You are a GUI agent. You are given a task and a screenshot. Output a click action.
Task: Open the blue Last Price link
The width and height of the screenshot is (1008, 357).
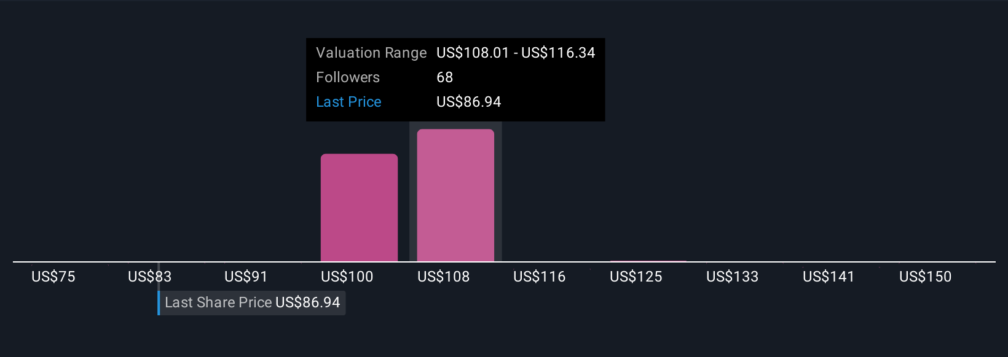(348, 102)
